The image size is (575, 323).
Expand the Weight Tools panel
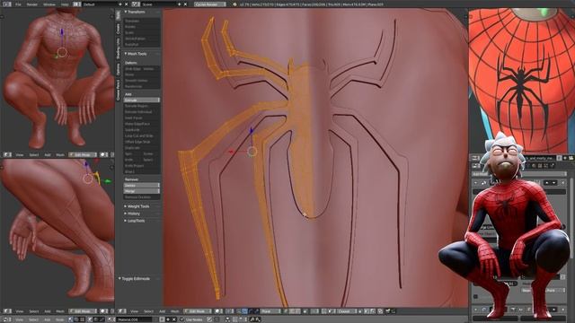coord(126,206)
